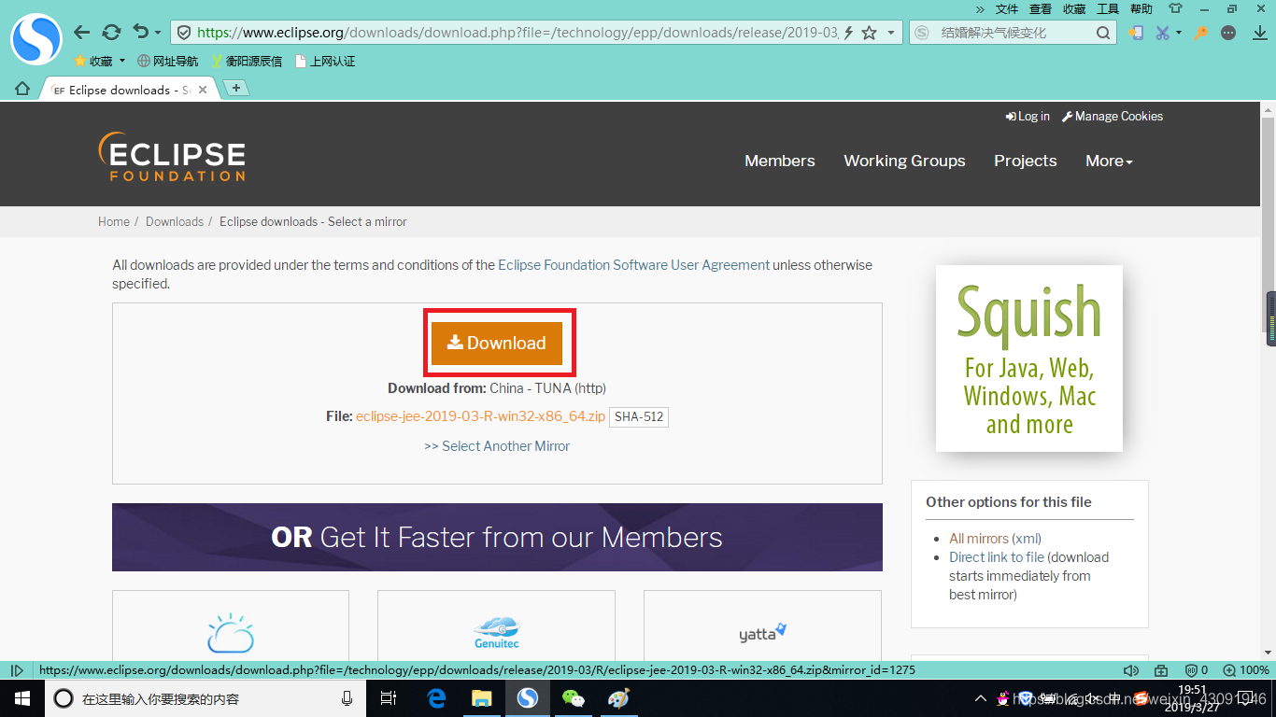
Task: Click the lightning speed-mode icon in address bar
Action: [848, 33]
